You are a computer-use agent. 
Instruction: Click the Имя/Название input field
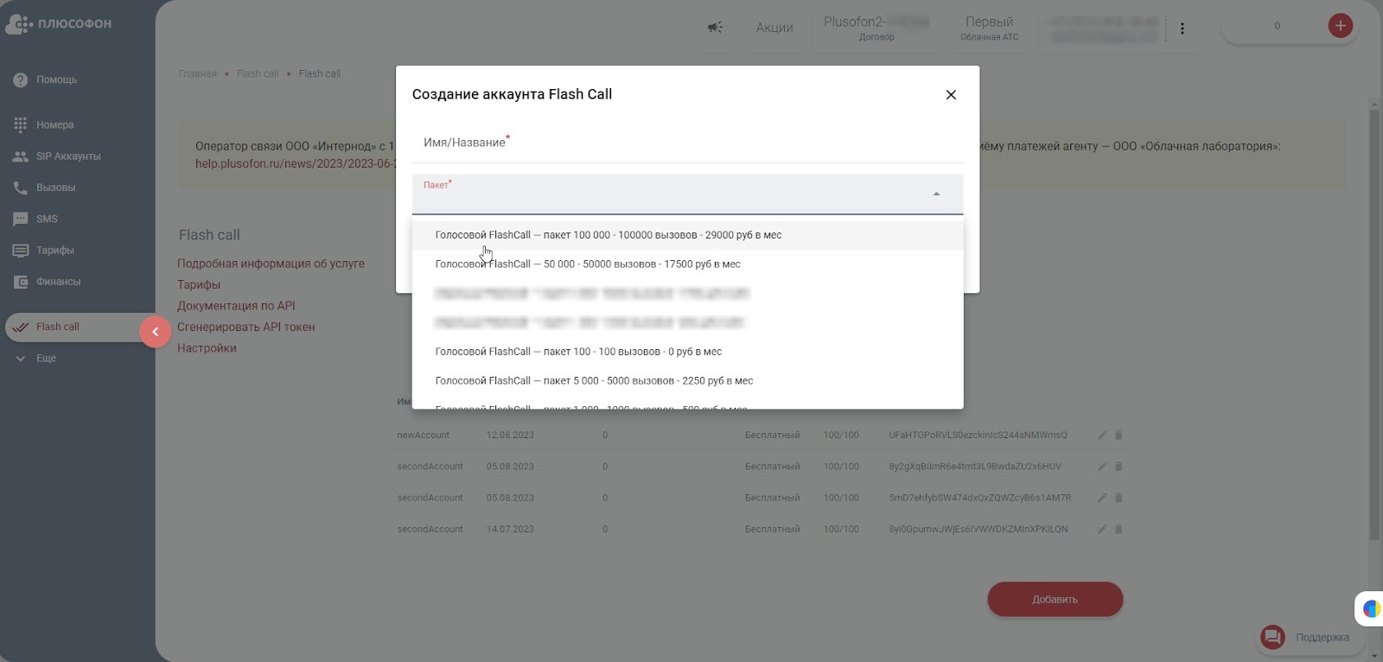pyautogui.click(x=687, y=143)
